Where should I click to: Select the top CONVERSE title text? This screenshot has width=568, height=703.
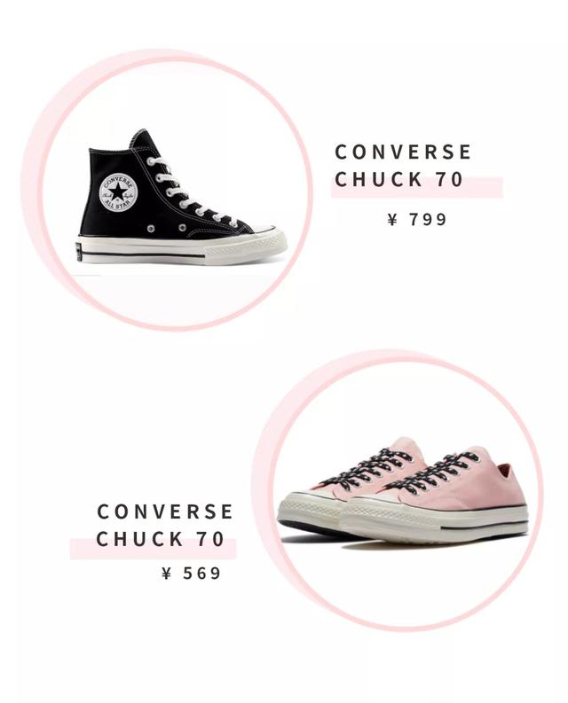tap(403, 152)
